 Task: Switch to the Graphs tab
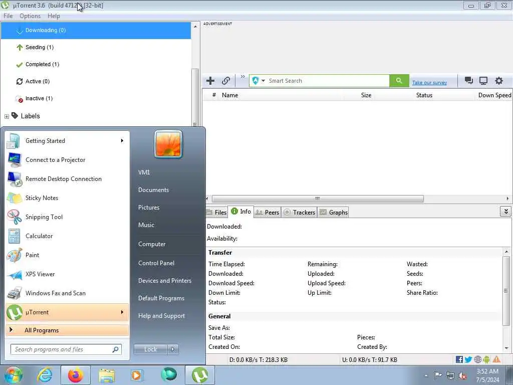333,212
